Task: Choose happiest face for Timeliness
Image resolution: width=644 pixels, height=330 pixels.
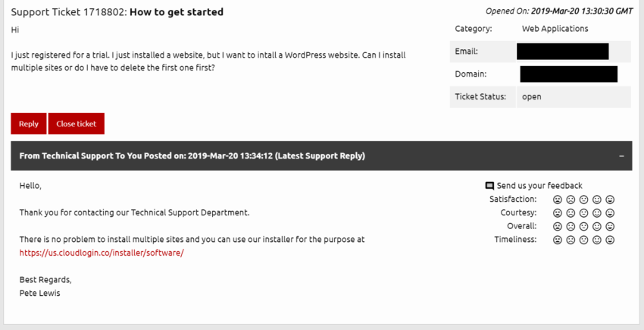Action: (x=610, y=240)
